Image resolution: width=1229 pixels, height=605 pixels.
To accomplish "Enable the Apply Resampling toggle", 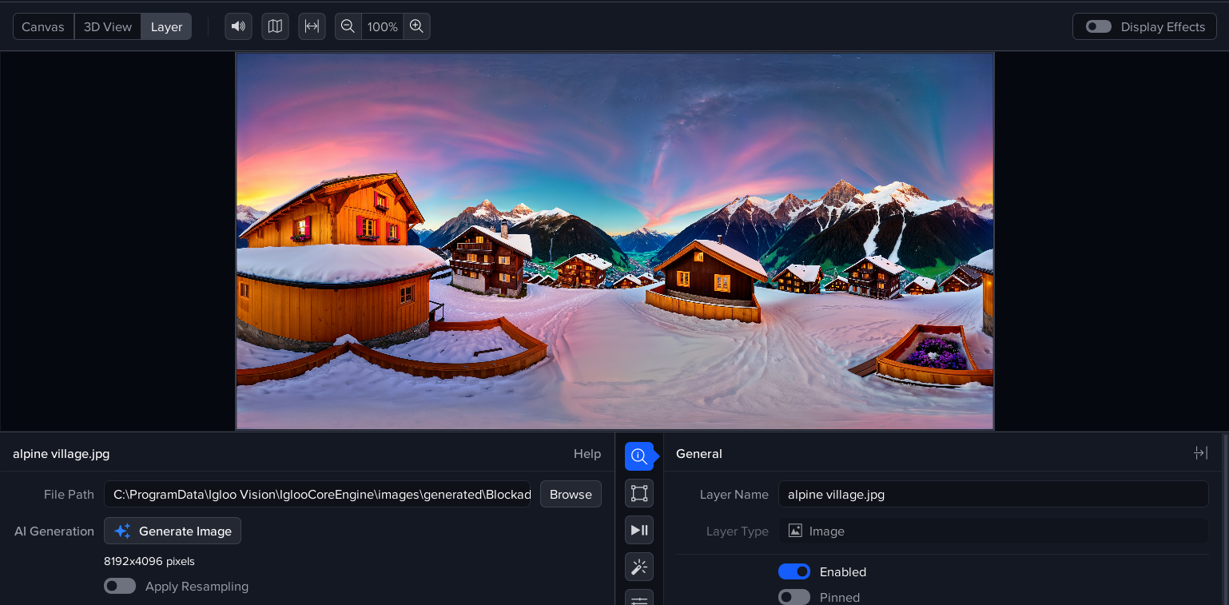I will coord(119,587).
